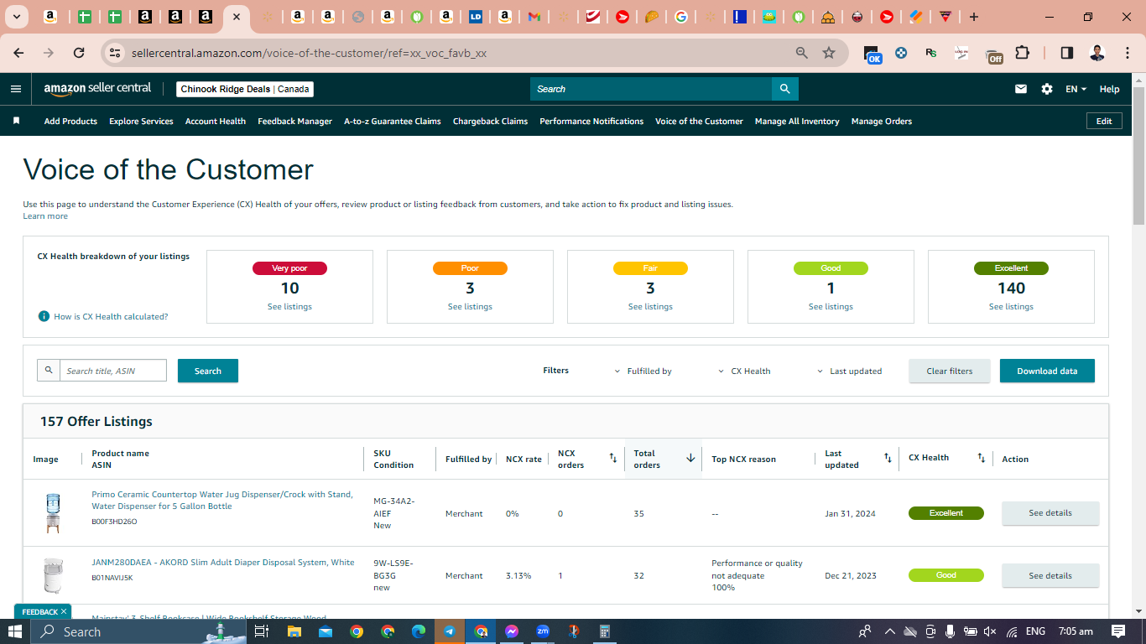1146x644 pixels.
Task: Click the Amazon Seller Central logo
Action: pyautogui.click(x=97, y=89)
